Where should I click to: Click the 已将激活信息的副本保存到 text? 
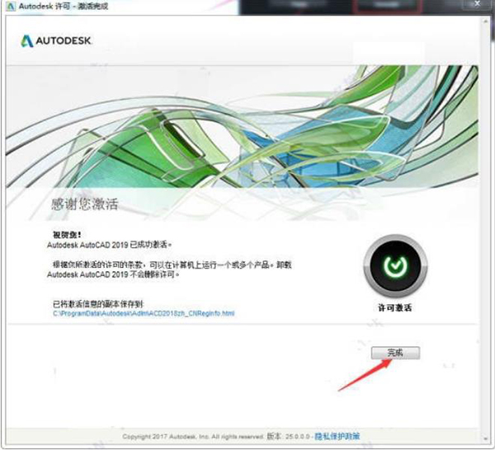coord(98,304)
